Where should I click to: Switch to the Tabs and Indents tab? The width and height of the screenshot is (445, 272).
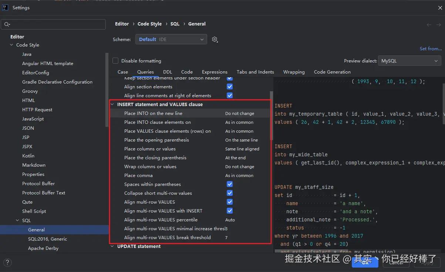pyautogui.click(x=255, y=72)
